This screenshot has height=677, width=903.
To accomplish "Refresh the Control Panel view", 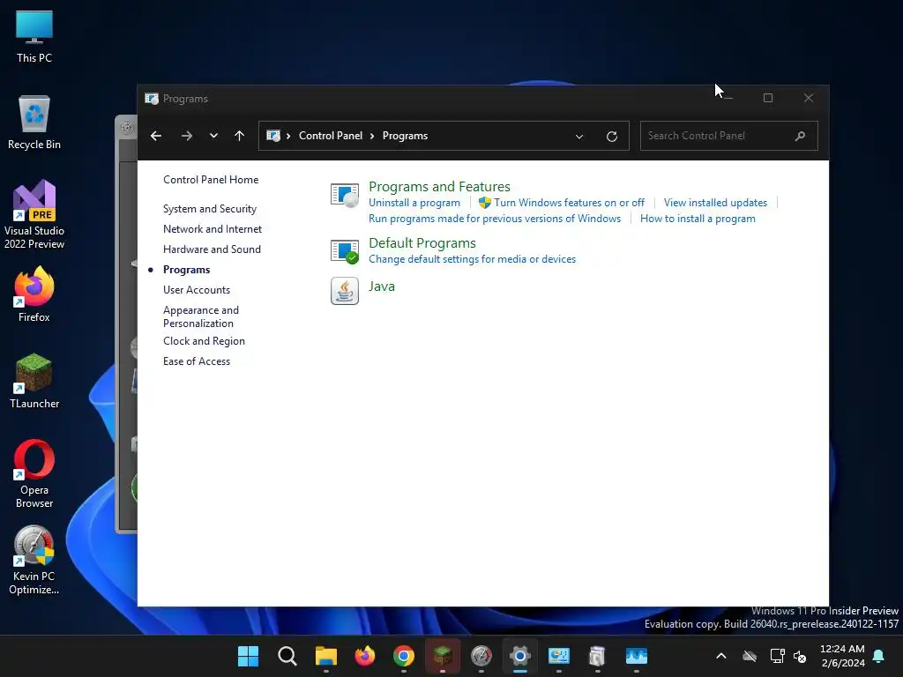I will (x=612, y=137).
